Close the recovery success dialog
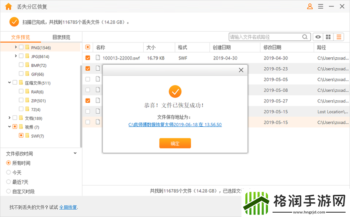The height and width of the screenshot is (217, 350). click(x=241, y=70)
